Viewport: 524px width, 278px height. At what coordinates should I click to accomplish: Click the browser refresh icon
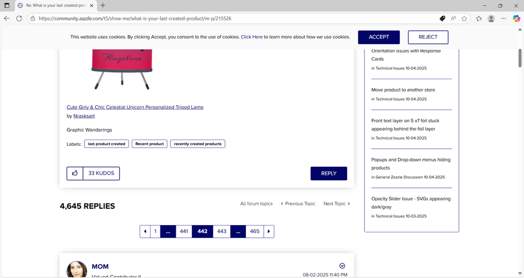coord(19,18)
